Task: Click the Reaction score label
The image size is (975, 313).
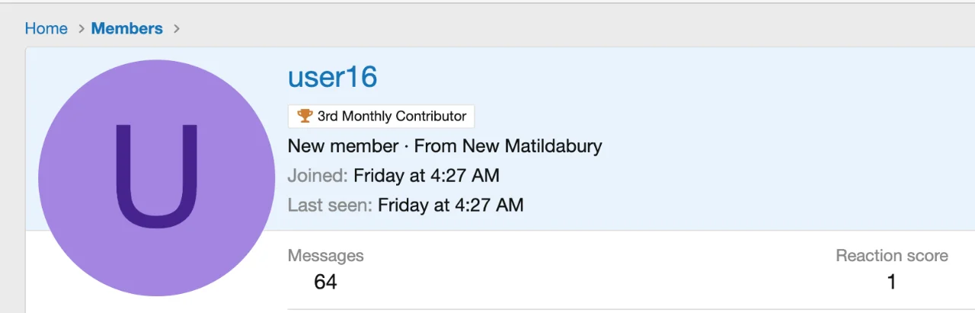Action: tap(891, 256)
